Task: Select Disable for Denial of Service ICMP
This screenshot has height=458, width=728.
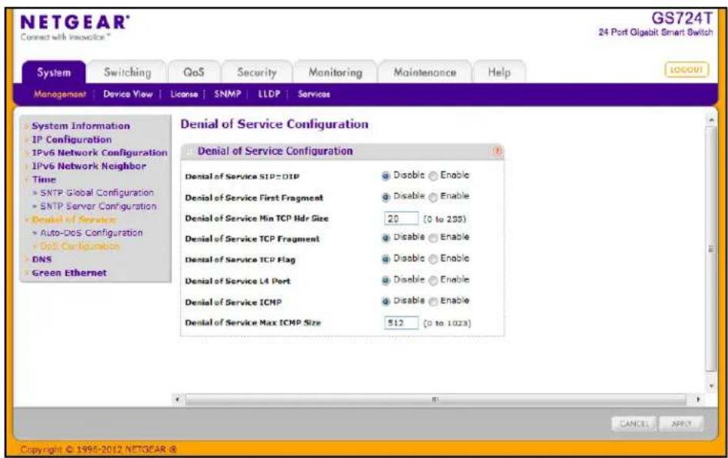Action: (386, 302)
